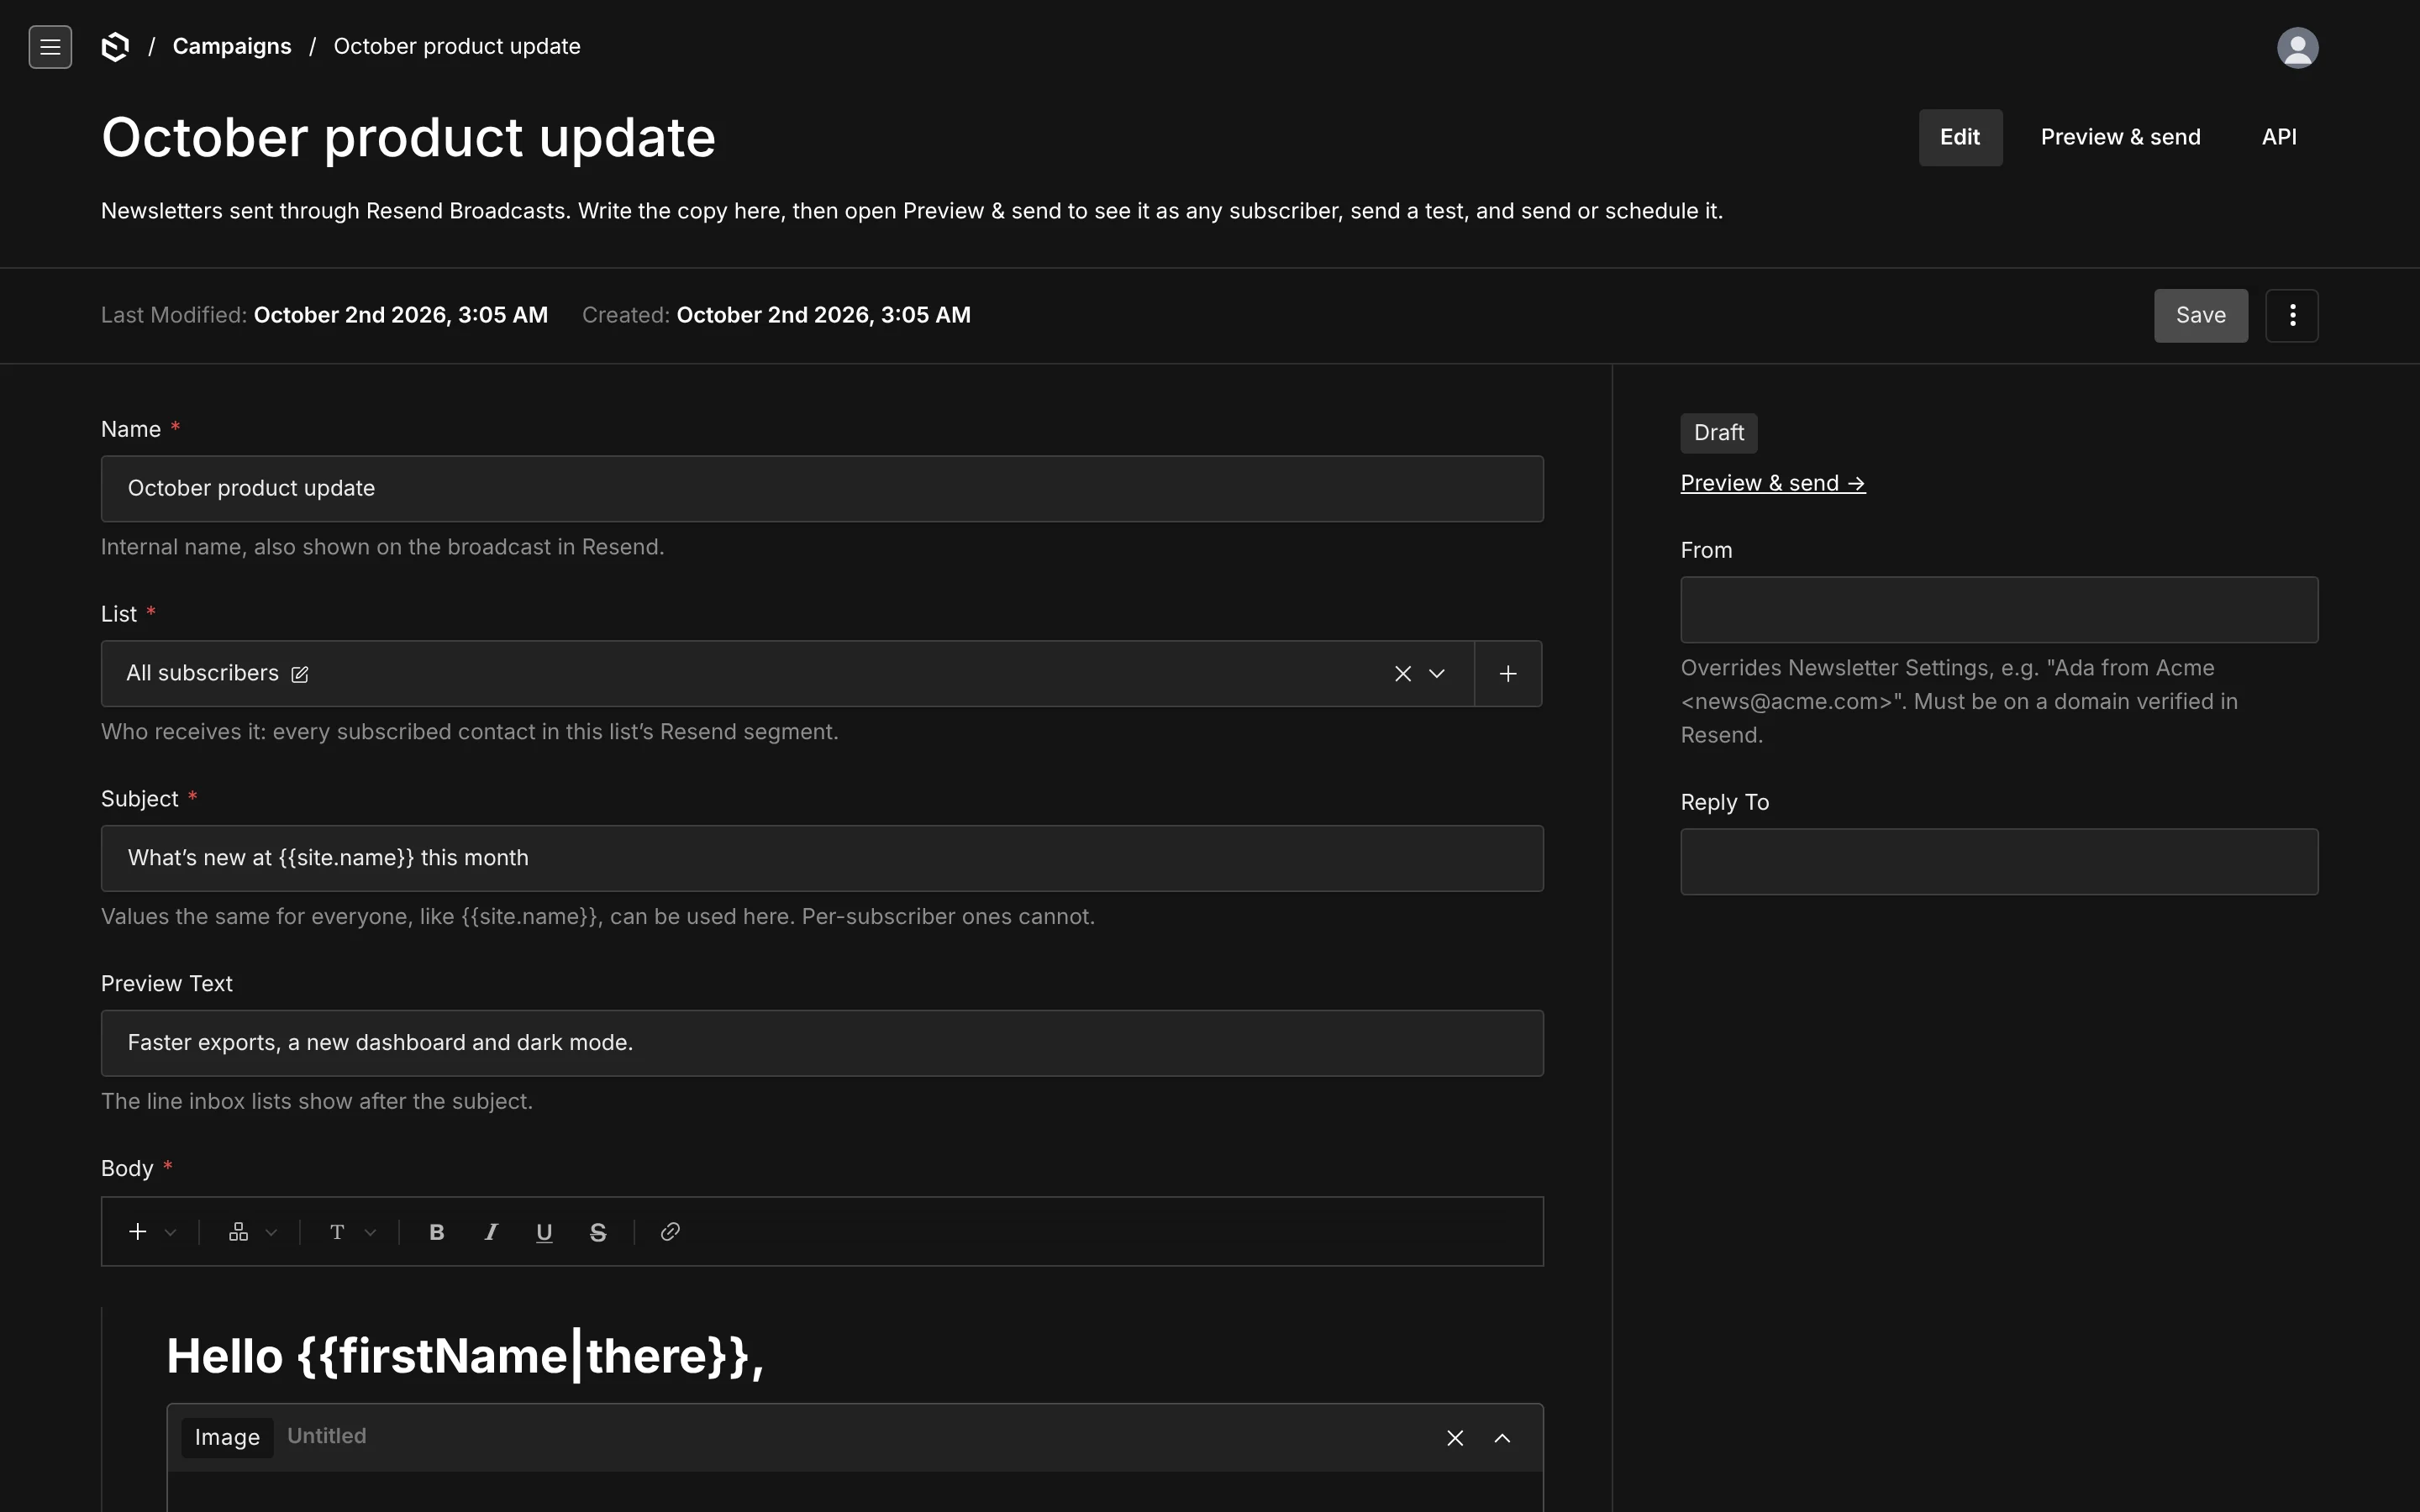2420x1512 pixels.
Task: Click the Draft status badge
Action: tap(1718, 433)
